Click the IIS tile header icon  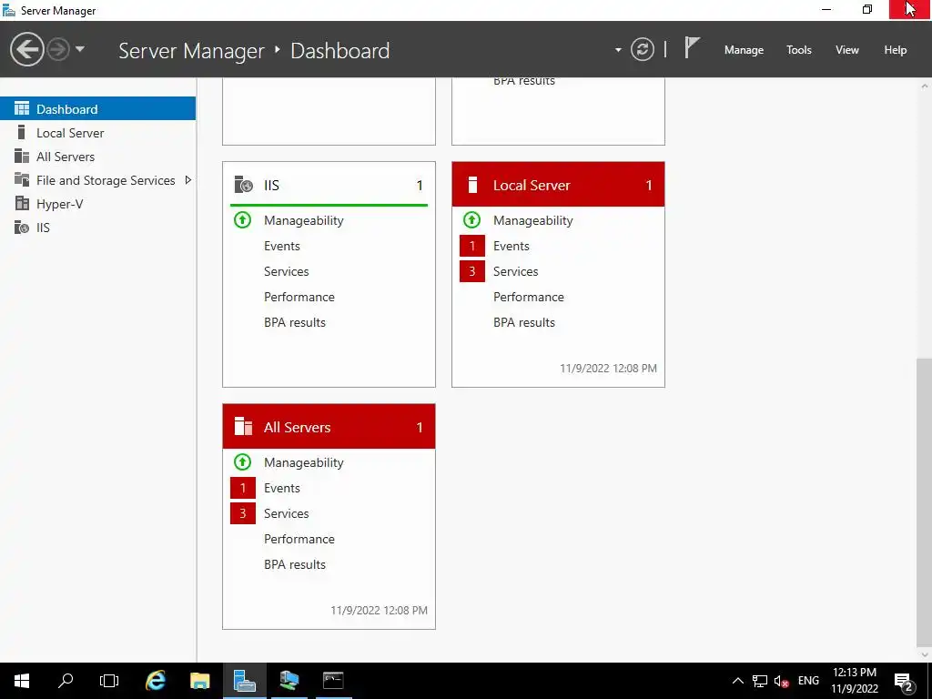click(x=243, y=185)
